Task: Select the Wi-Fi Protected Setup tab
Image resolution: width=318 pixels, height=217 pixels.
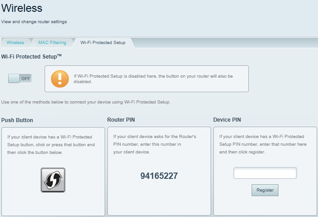Action: click(103, 43)
